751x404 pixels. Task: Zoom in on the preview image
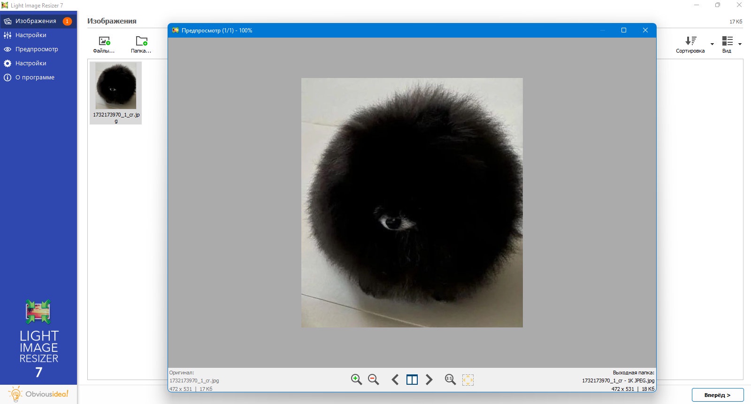tap(356, 380)
